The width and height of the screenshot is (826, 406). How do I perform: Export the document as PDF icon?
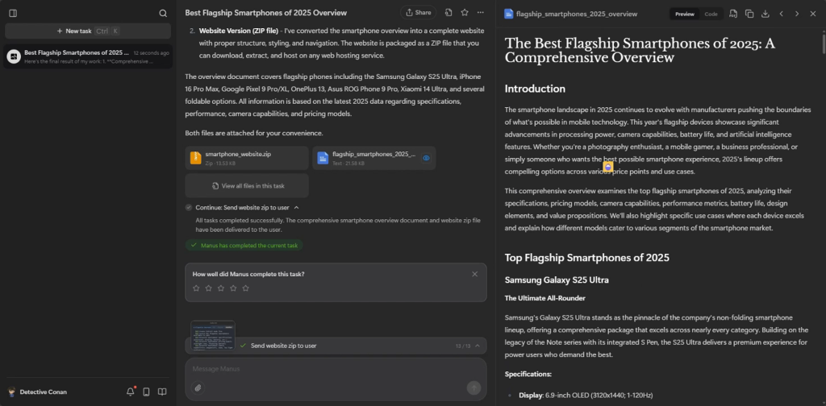pyautogui.click(x=733, y=14)
